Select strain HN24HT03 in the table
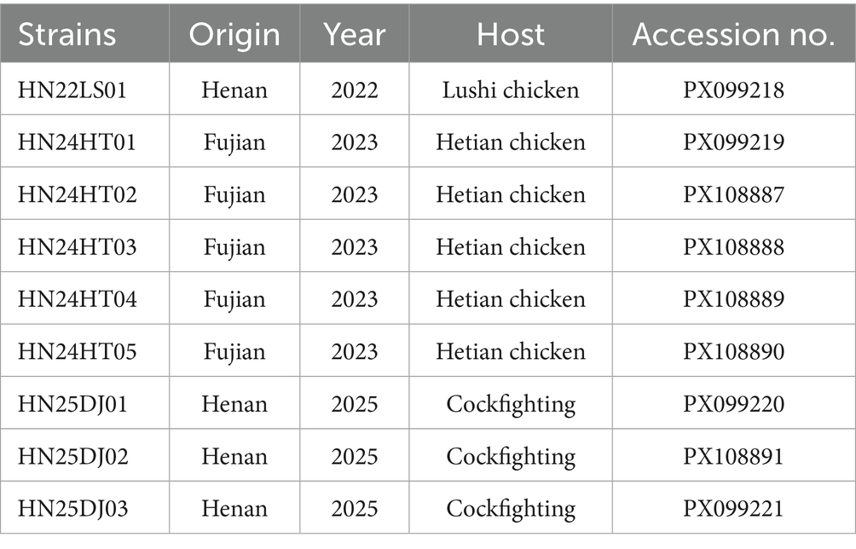The height and width of the screenshot is (549, 856). 77,246
